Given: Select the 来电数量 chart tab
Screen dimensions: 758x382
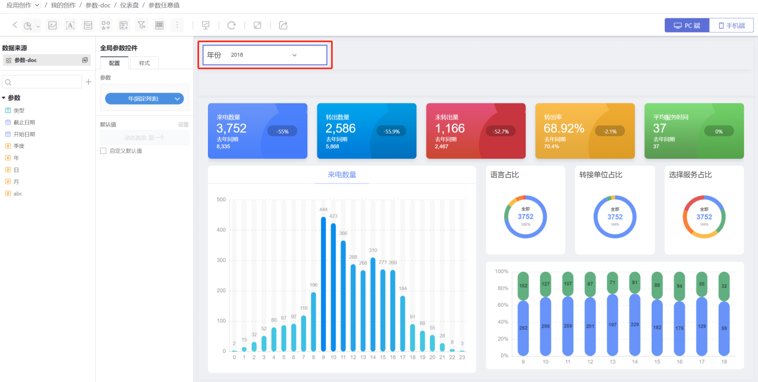Looking at the screenshot, I should click(x=342, y=174).
